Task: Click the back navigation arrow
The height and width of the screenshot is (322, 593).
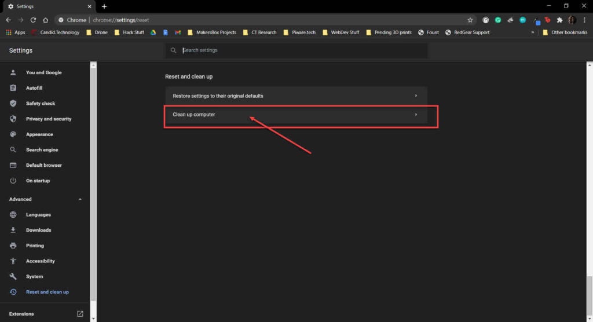Action: tap(8, 20)
